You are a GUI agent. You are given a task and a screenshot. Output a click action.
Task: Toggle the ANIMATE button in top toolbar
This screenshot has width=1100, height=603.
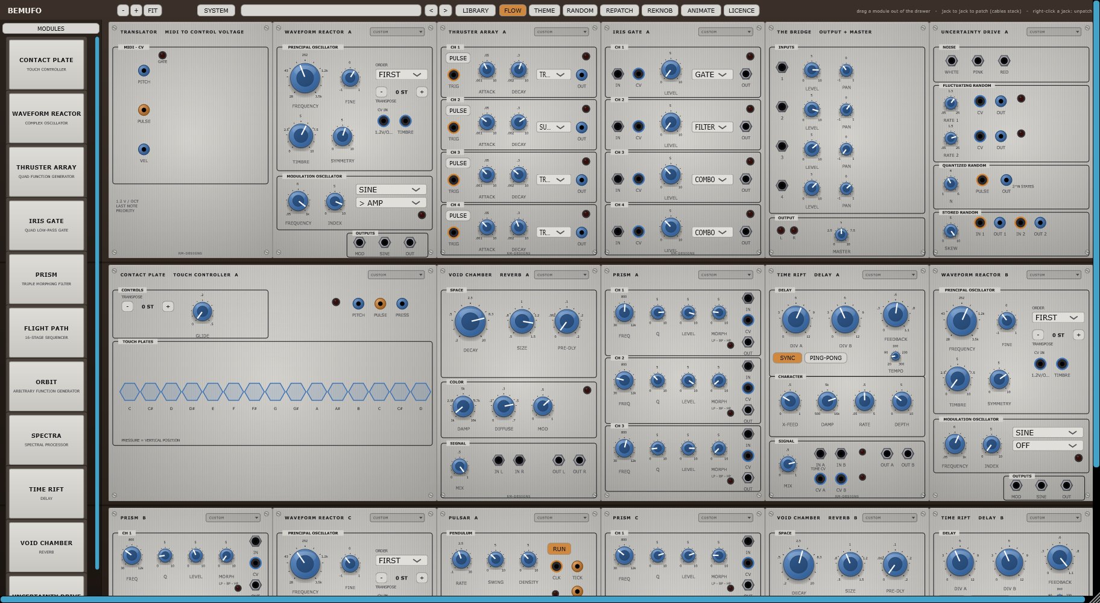tap(701, 10)
